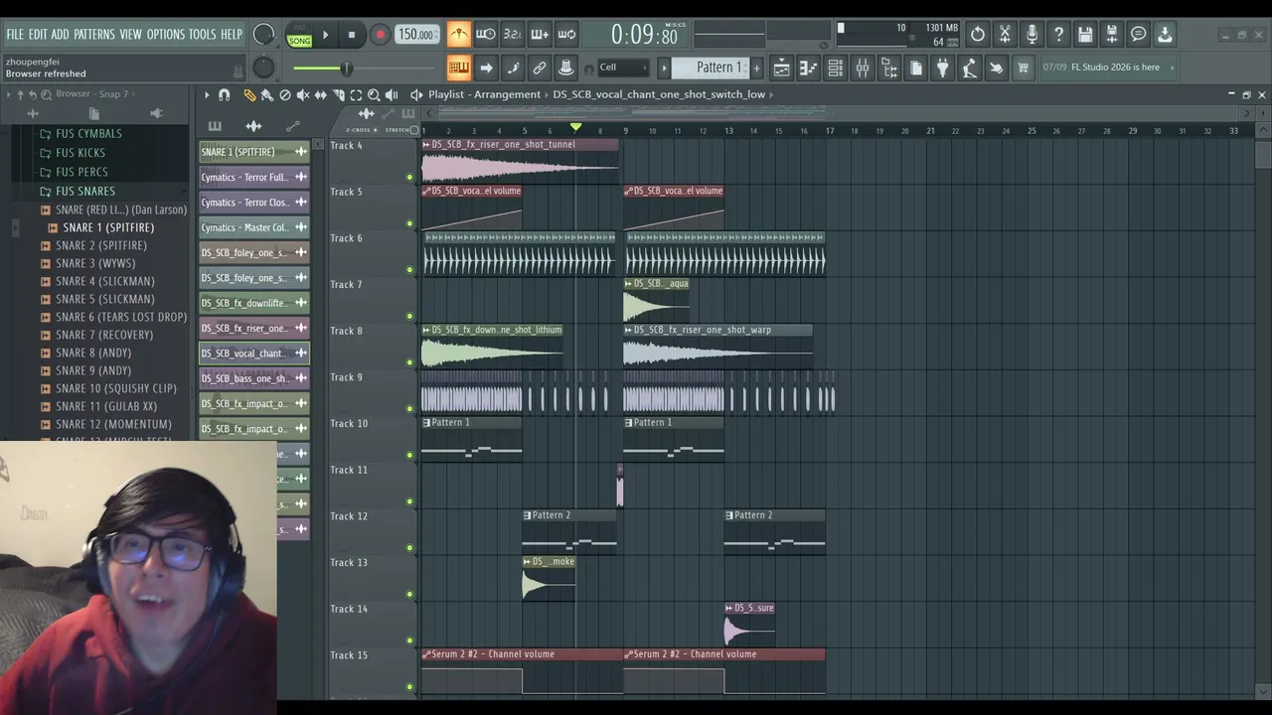Image resolution: width=1272 pixels, height=715 pixels.
Task: Open the FILE menu
Action: coord(15,34)
